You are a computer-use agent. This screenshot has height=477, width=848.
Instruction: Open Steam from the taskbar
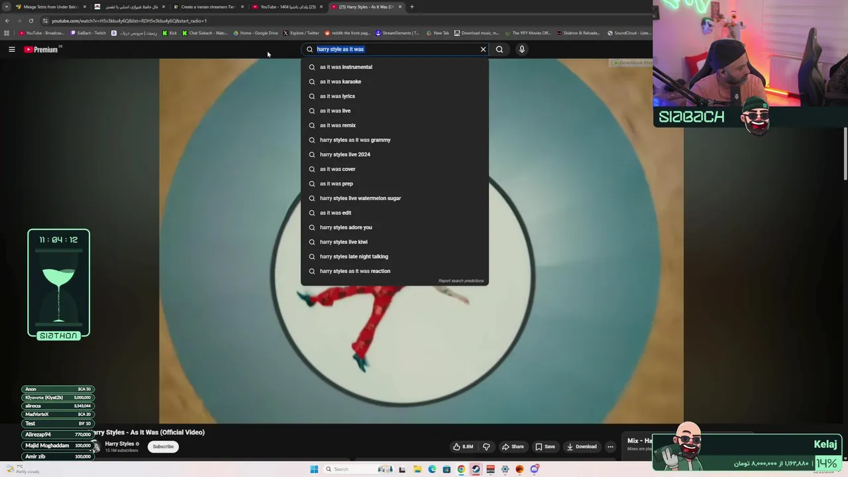pos(476,469)
